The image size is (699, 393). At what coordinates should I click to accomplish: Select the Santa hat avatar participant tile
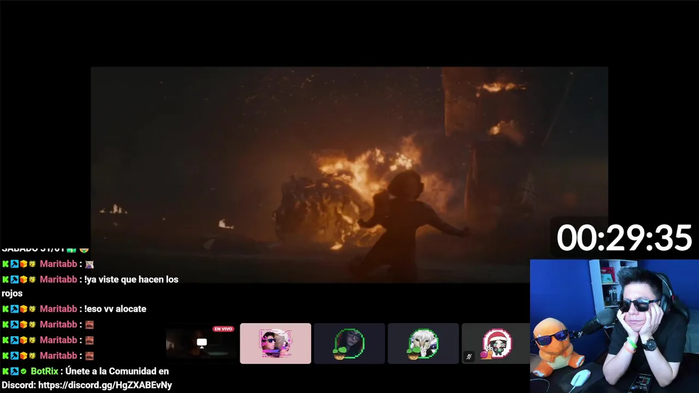coord(496,343)
